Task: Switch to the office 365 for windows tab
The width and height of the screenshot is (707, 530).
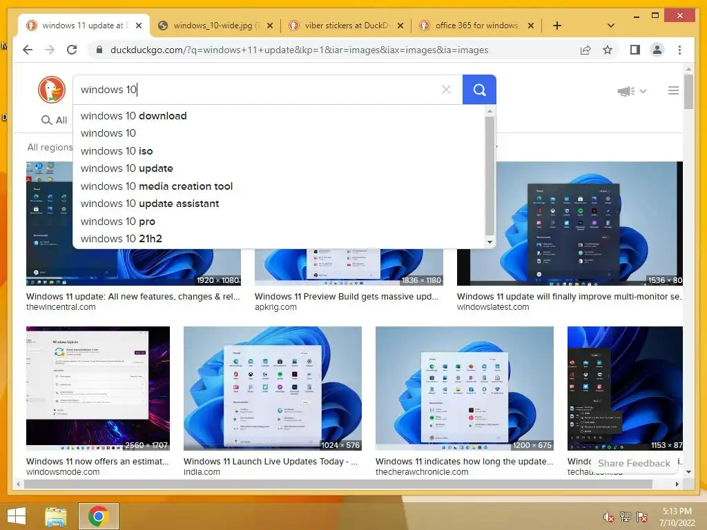Action: (477, 26)
